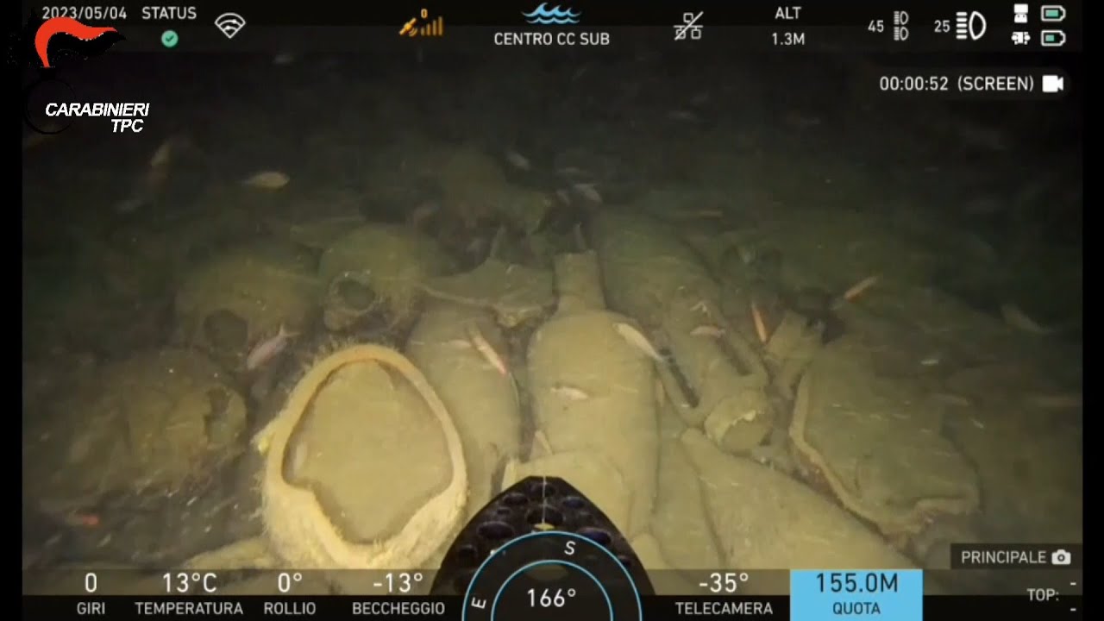
Task: Click the GIRI 0 readout
Action: pyautogui.click(x=91, y=594)
